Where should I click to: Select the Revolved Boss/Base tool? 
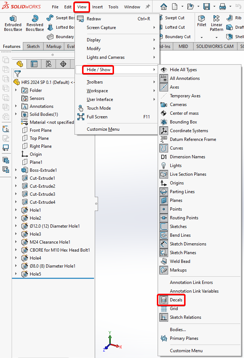35,23
